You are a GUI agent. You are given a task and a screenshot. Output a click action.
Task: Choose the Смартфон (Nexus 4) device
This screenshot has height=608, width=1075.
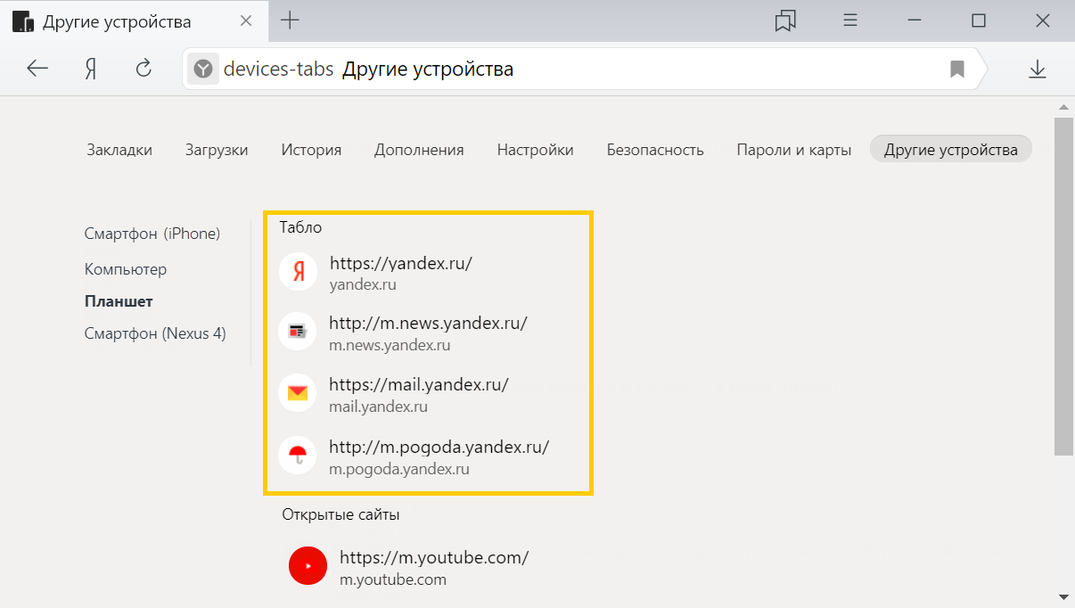tap(155, 333)
